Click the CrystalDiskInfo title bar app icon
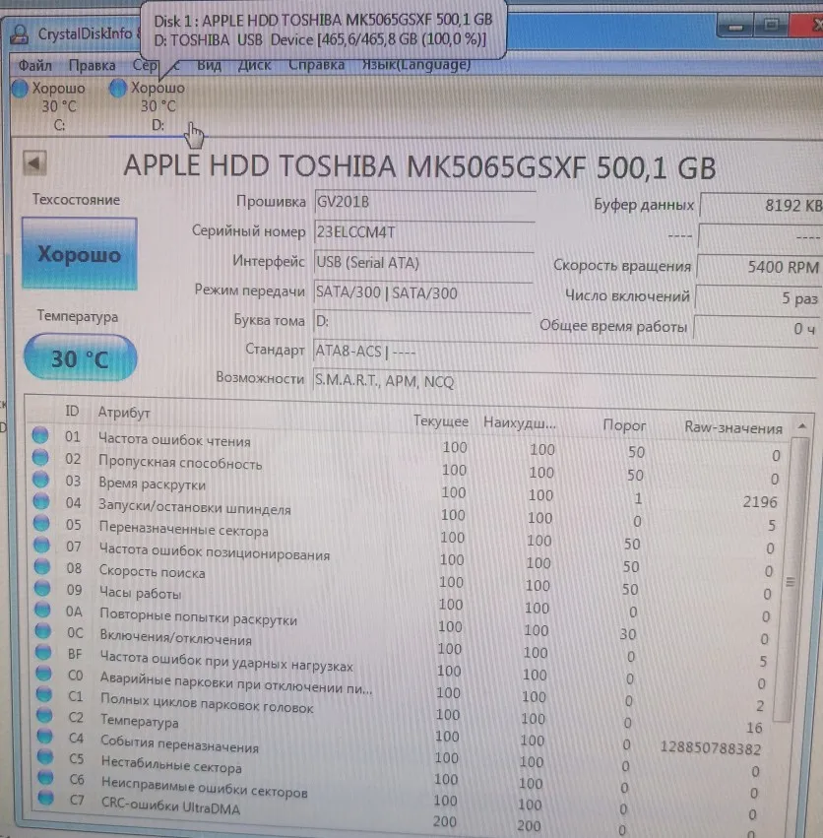Screen dimensions: 823x838 point(20,34)
